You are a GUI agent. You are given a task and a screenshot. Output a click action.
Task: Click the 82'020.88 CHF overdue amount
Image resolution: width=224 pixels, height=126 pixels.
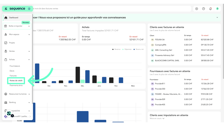coord(207,40)
